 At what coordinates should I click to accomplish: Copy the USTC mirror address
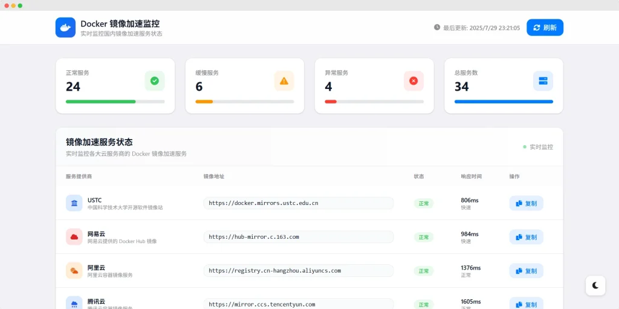pyautogui.click(x=527, y=204)
